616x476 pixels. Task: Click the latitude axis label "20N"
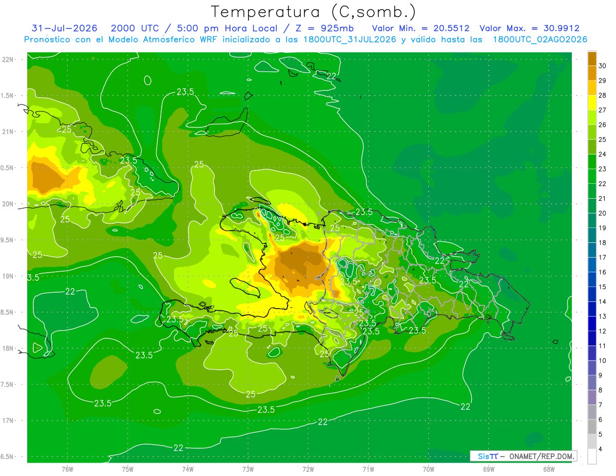[x=8, y=204]
